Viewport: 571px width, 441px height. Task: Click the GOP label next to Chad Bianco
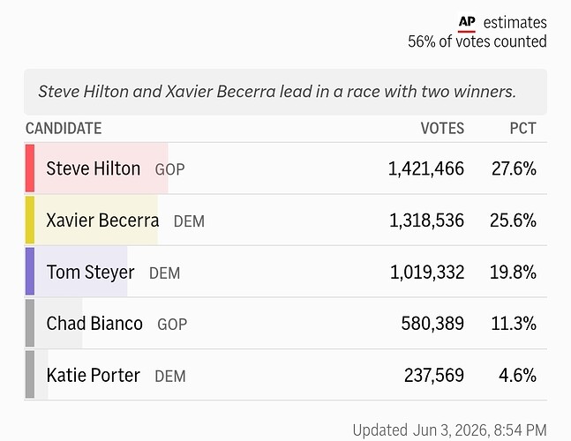pyautogui.click(x=172, y=325)
